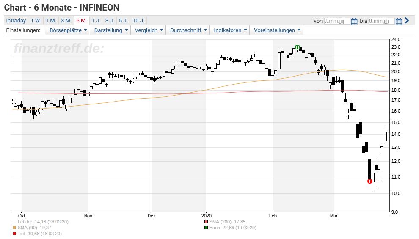Focus the 'von' date input field
The height and width of the screenshot is (239, 419).
point(337,21)
